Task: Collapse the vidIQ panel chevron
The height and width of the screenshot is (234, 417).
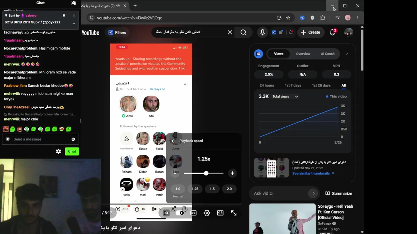Action: click(x=347, y=54)
